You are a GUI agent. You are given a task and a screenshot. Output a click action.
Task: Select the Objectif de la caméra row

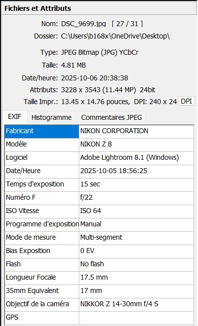tap(99, 304)
